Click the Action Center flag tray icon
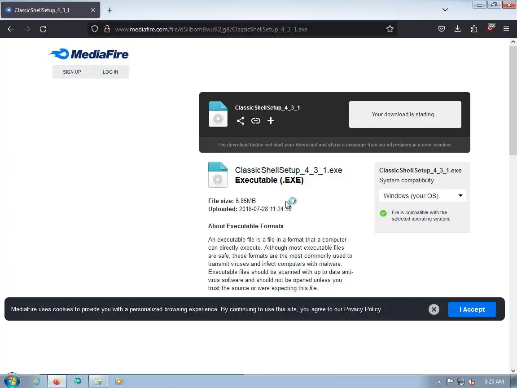The width and height of the screenshot is (517, 388). [x=450, y=382]
